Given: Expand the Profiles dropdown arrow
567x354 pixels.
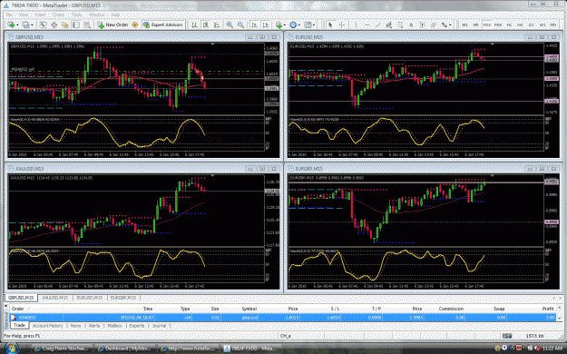Looking at the screenshot, I should tap(32, 25).
